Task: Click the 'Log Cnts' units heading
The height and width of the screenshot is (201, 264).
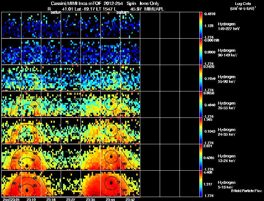Action: (x=243, y=4)
